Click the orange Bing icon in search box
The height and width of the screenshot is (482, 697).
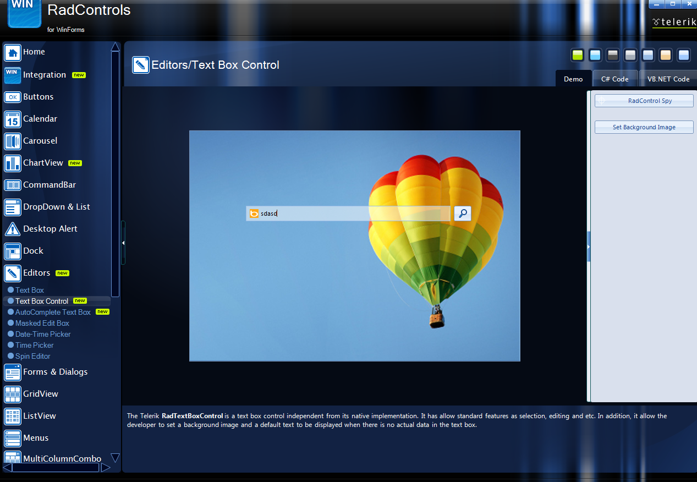(254, 213)
